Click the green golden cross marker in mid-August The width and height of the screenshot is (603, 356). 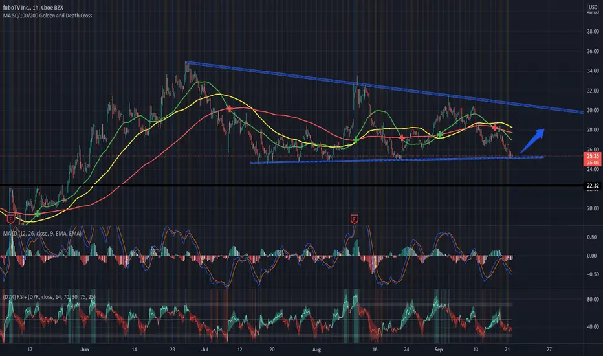(x=356, y=140)
